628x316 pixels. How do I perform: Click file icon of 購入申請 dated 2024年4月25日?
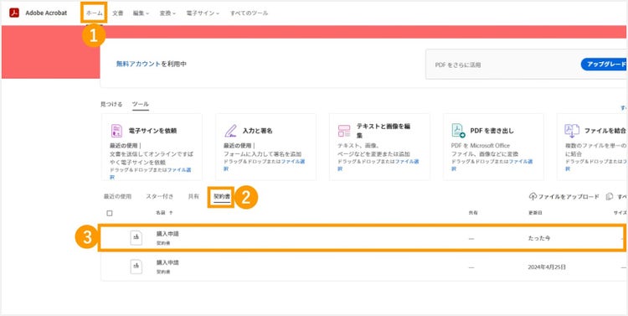click(x=136, y=267)
